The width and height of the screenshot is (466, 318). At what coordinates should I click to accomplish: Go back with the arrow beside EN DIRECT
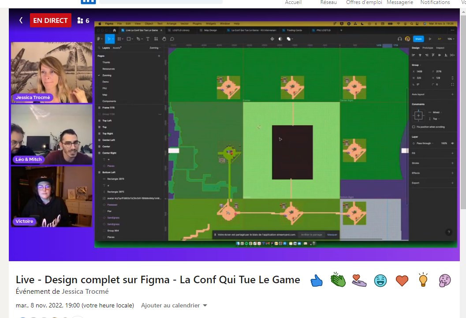click(x=21, y=20)
